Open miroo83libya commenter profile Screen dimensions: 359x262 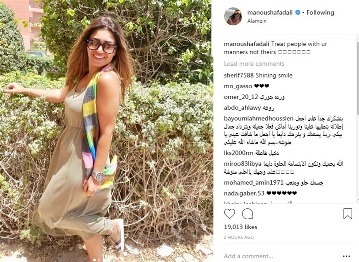click(243, 164)
